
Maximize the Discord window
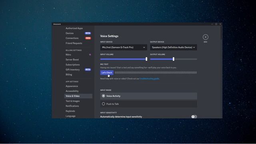click(x=216, y=24)
